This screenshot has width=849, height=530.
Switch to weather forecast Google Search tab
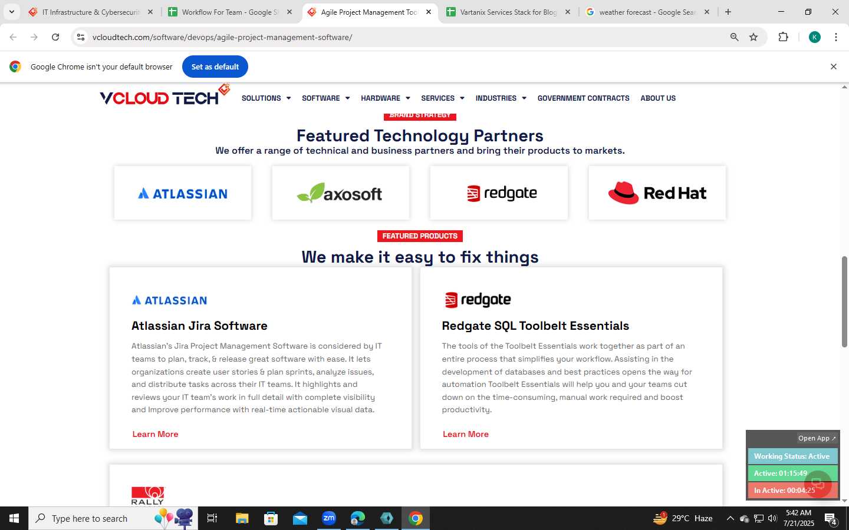[647, 12]
